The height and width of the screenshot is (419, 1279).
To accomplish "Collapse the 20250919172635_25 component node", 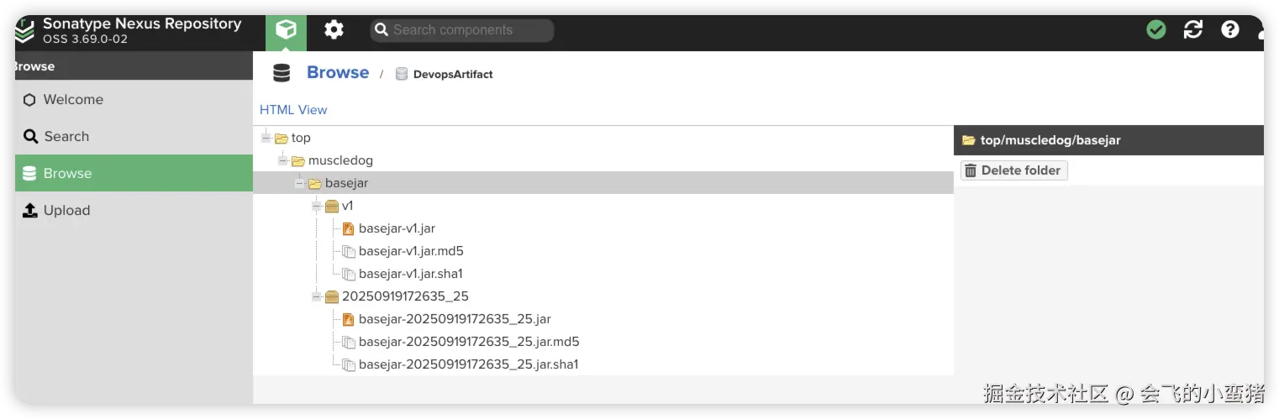I will tap(317, 296).
